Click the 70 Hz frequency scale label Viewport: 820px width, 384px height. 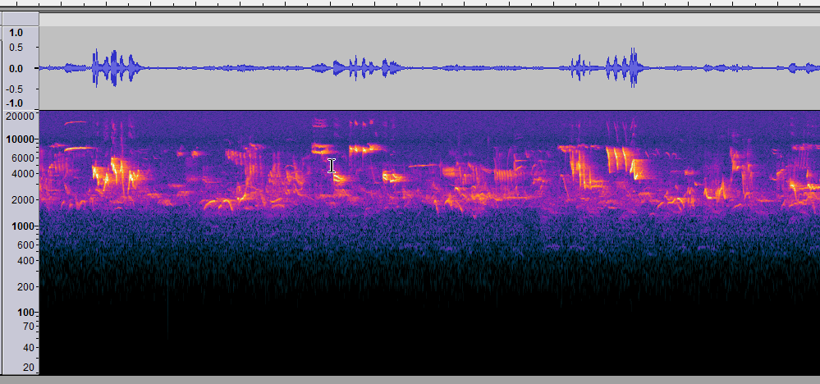pyautogui.click(x=28, y=327)
